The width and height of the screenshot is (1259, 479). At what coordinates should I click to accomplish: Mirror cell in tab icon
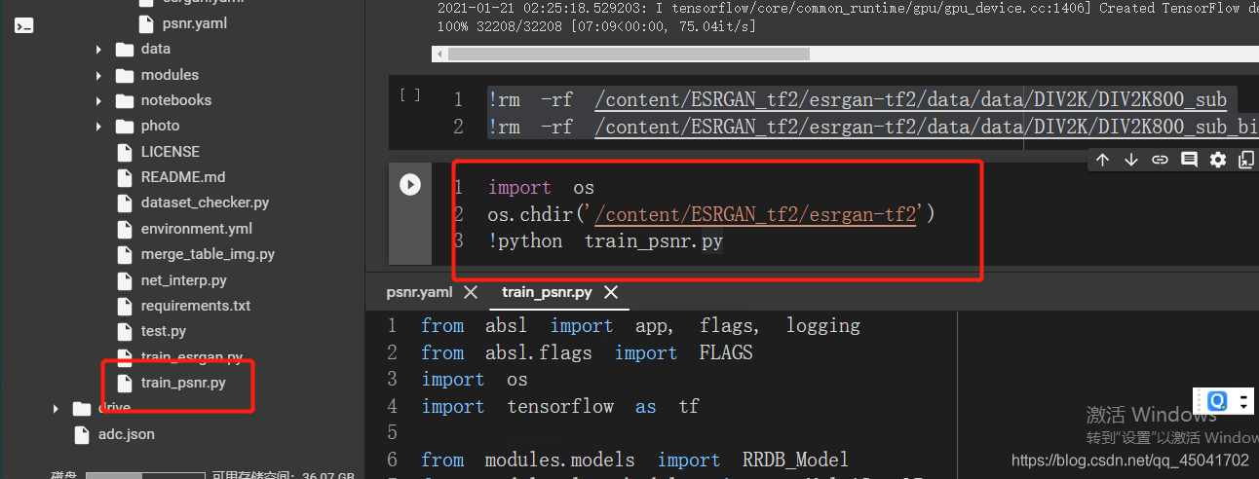pos(1246,160)
